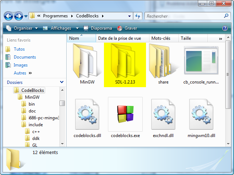Sort by Mots-clés column header
This screenshot has width=234, height=175.
pos(164,38)
